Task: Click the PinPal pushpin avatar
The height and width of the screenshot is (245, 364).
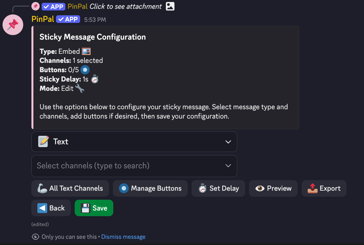Action: click(x=13, y=25)
